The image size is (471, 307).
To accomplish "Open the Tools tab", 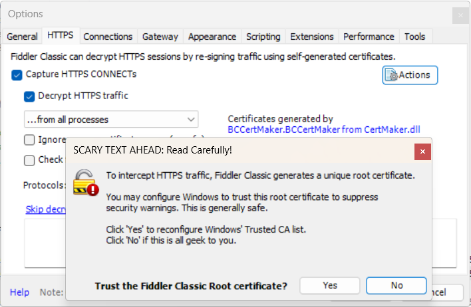I will click(414, 37).
